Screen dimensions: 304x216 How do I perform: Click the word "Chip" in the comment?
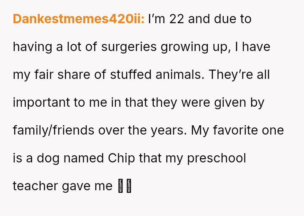[122, 158]
